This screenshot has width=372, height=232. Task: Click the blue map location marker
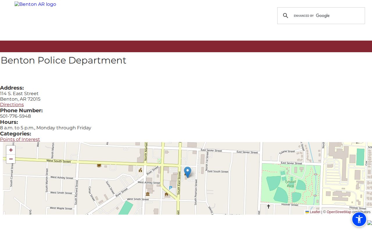(x=188, y=172)
